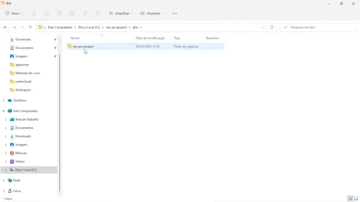Select Rede in the navigation pane
The image size is (360, 202).
click(16, 181)
